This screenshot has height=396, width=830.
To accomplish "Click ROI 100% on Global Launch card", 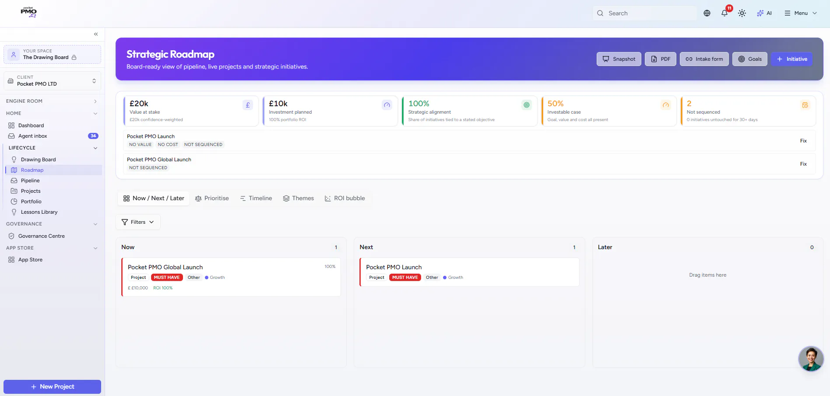I will coord(163,288).
